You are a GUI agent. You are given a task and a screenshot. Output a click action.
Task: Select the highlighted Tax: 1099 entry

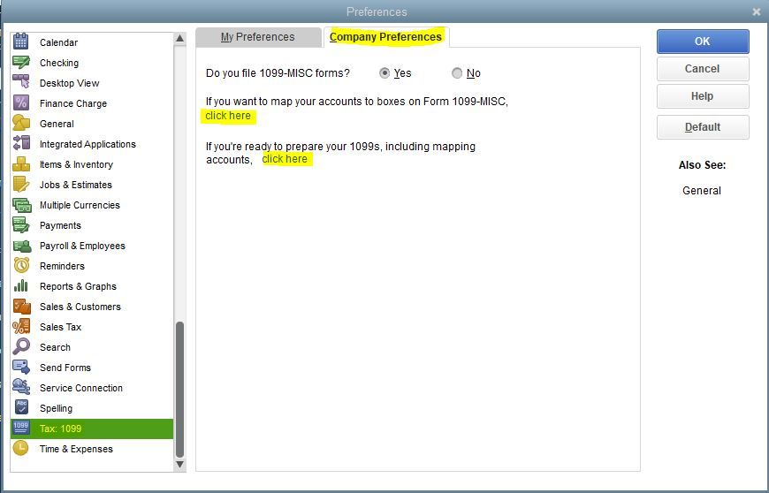[x=92, y=429]
